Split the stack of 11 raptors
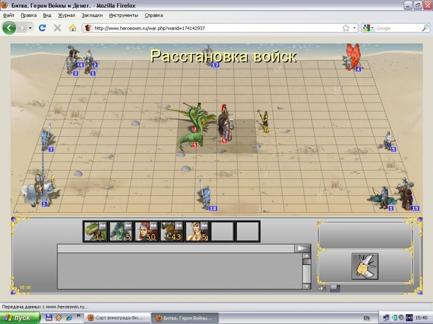The image size is (433, 324). [x=102, y=226]
